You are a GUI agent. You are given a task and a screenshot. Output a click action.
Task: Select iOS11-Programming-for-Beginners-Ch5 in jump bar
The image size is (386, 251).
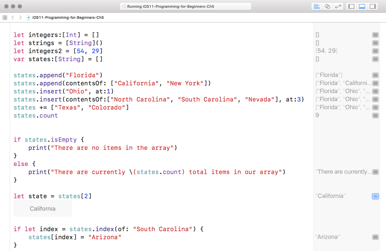68,17
